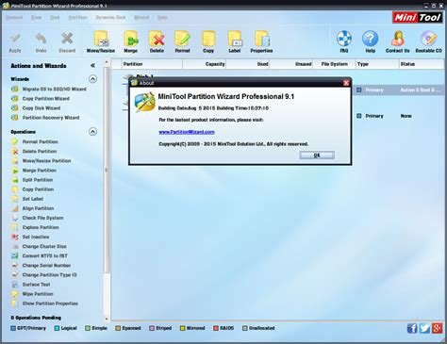The image size is (447, 344).
Task: Click the Help question mark icon
Action: [x=371, y=41]
